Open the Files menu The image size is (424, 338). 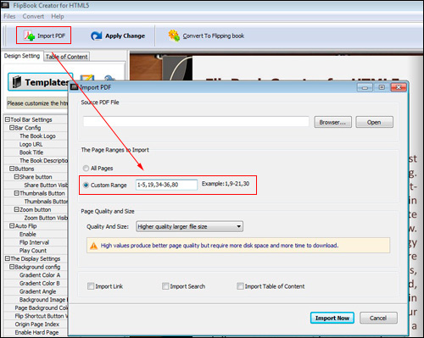click(9, 16)
